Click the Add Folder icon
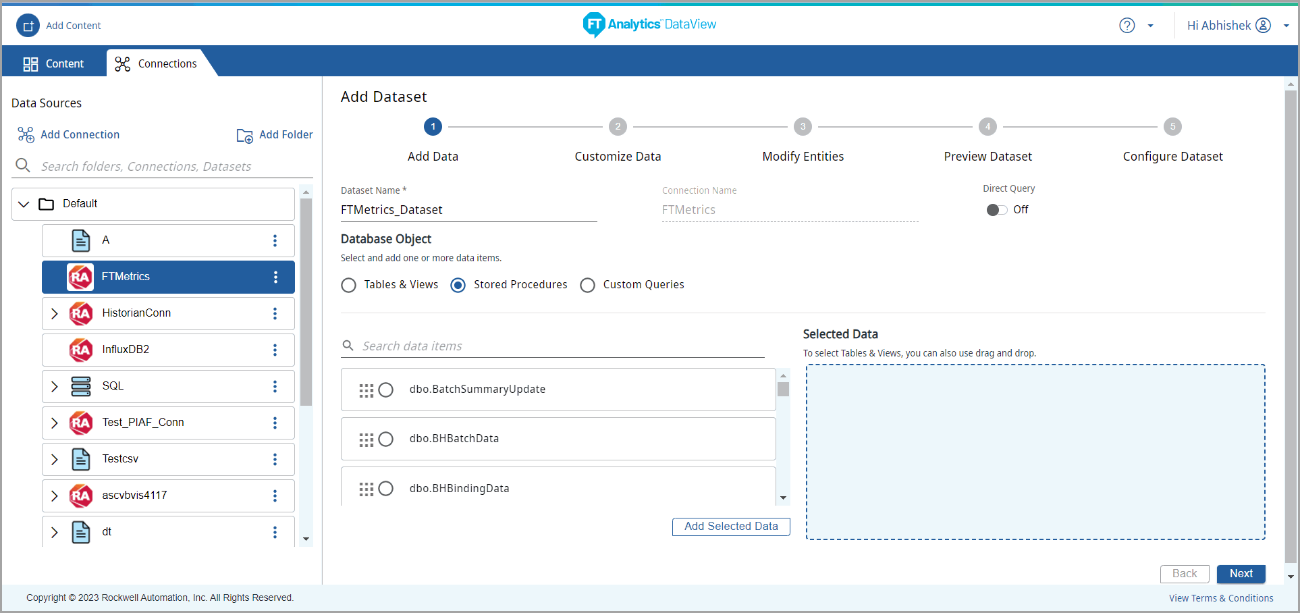 coord(244,135)
